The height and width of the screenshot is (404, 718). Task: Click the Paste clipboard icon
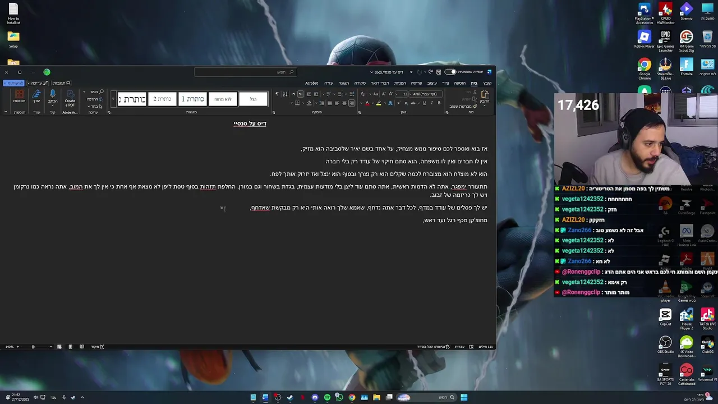485,93
